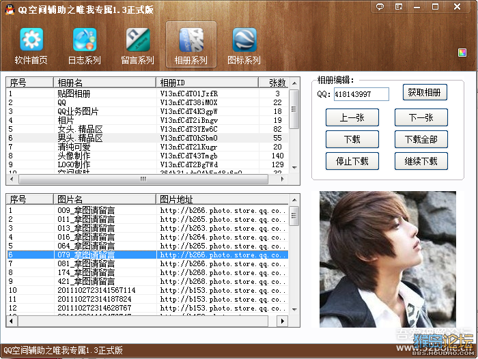Image resolution: width=478 pixels, height=359 pixels.
Task: Click picture list horizontal scroll-left arrow
Action: 12,321
